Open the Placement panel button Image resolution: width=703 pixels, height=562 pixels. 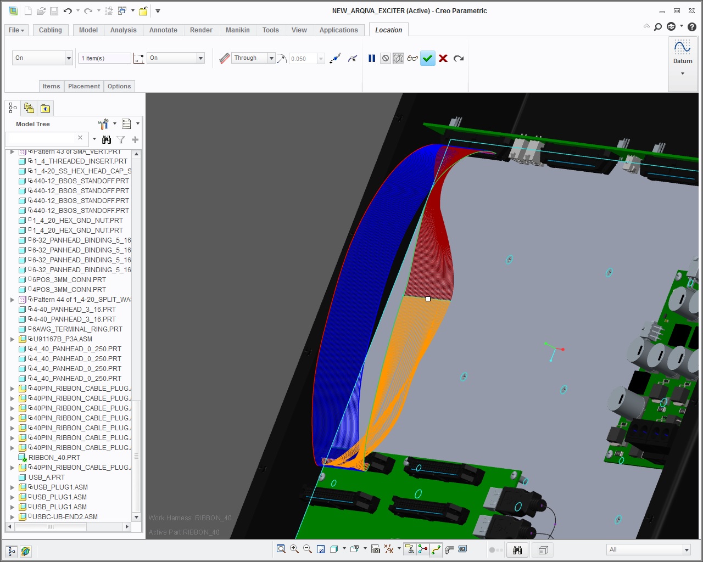pos(84,86)
